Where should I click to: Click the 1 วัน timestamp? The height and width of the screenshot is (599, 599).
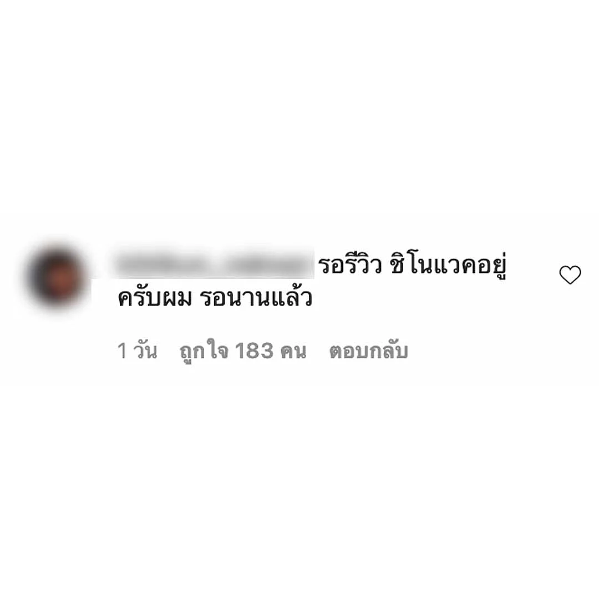click(x=137, y=351)
